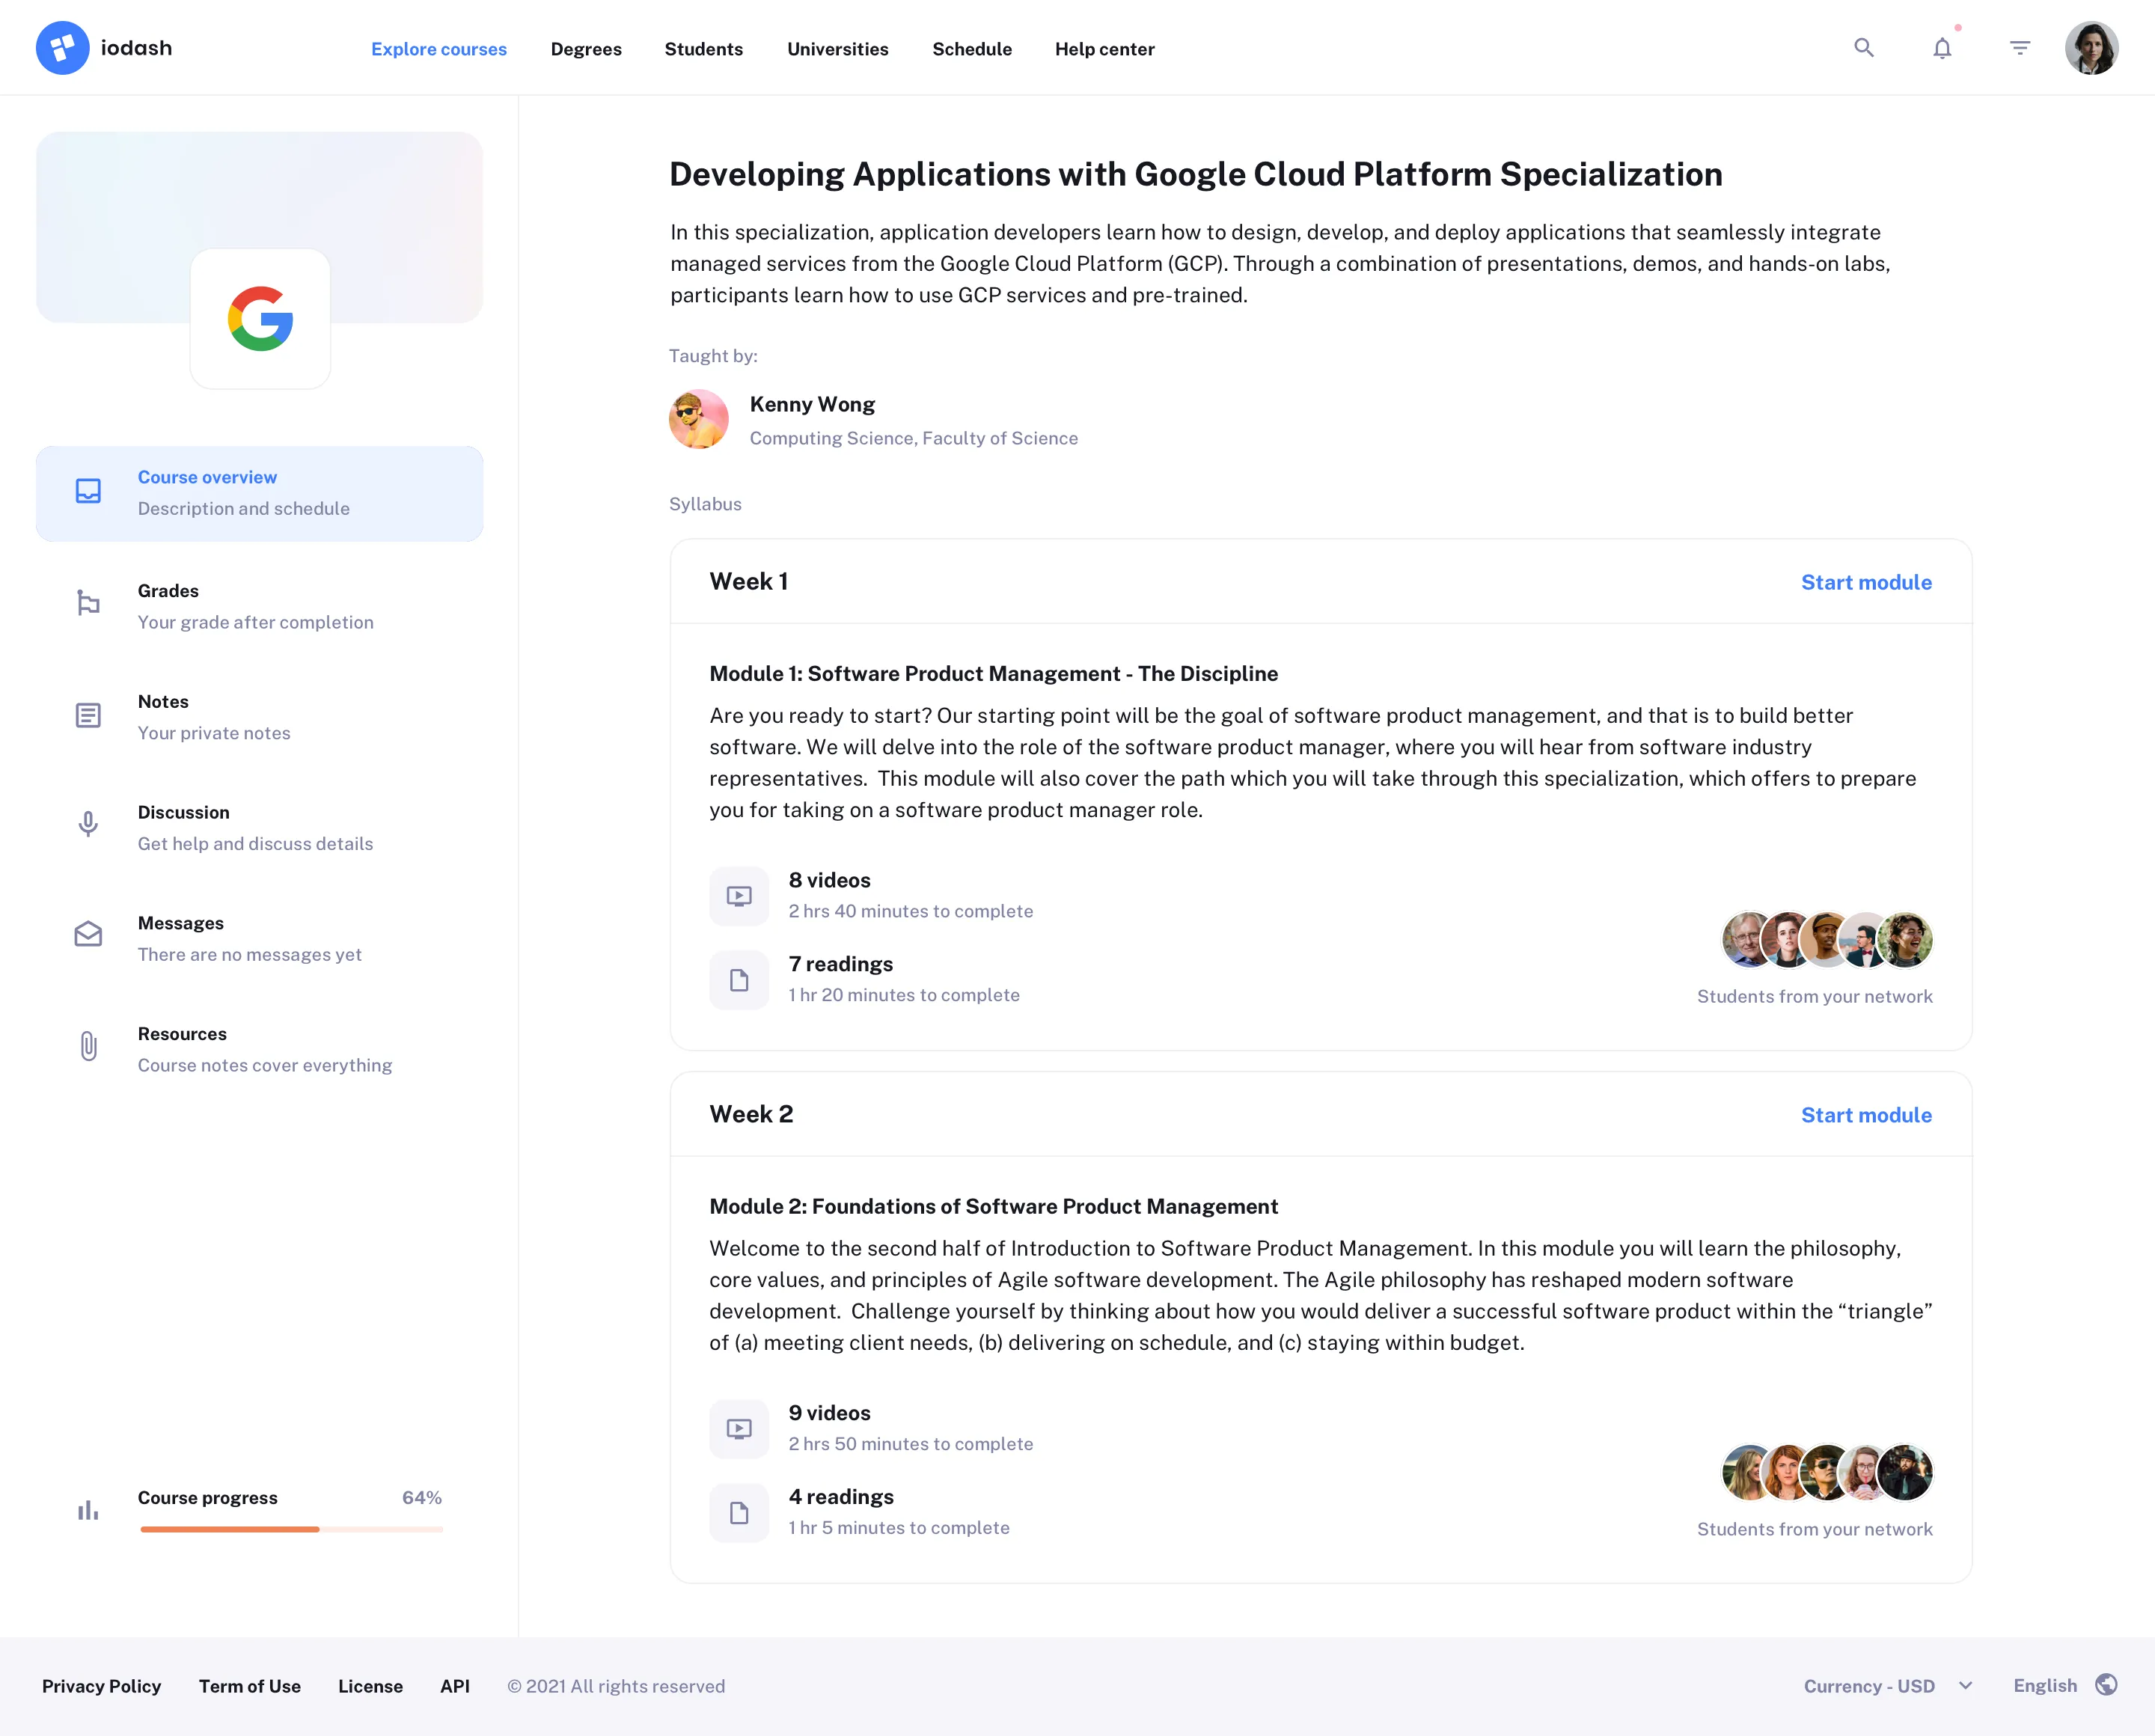The height and width of the screenshot is (1736, 2155).
Task: Open the Grades section via flag icon
Action: click(x=88, y=603)
